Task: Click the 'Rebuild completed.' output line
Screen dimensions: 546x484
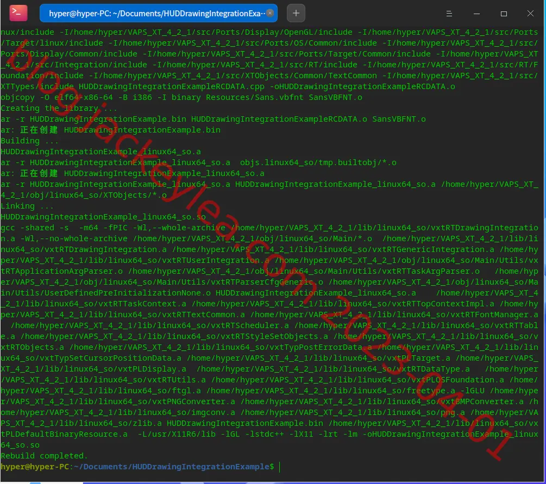Action: pos(44,456)
